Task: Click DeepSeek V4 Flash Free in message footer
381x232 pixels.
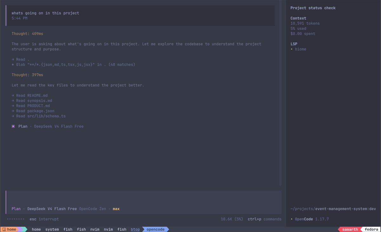Action: pyautogui.click(x=59, y=126)
